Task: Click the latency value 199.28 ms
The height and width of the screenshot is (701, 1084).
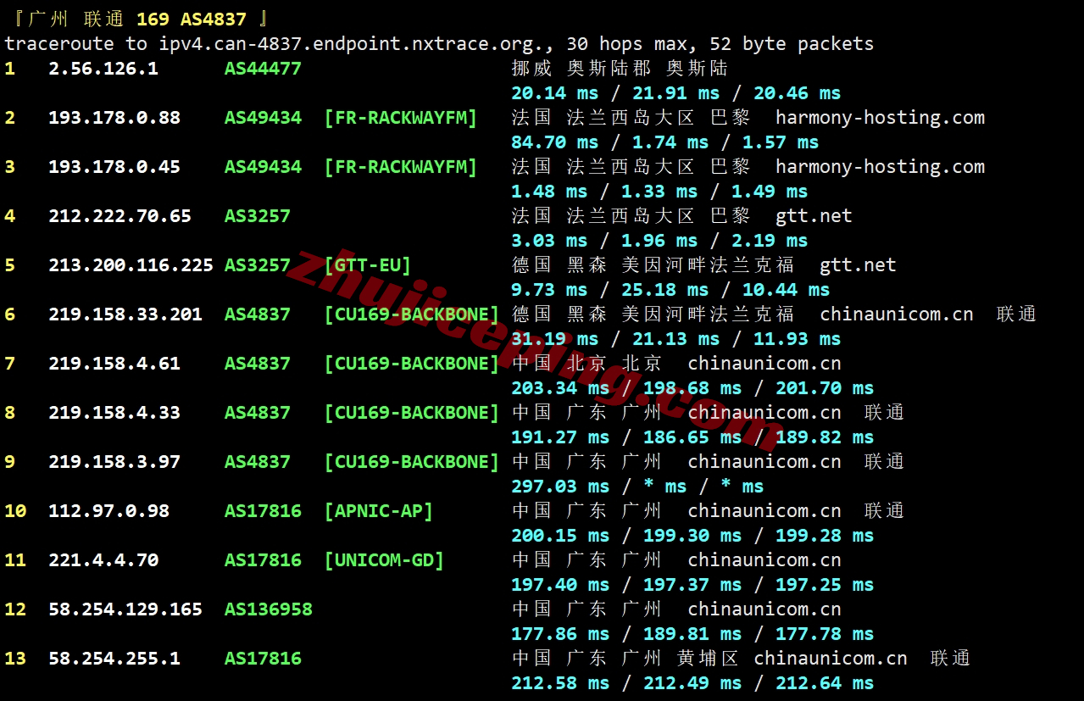Action: [825, 536]
